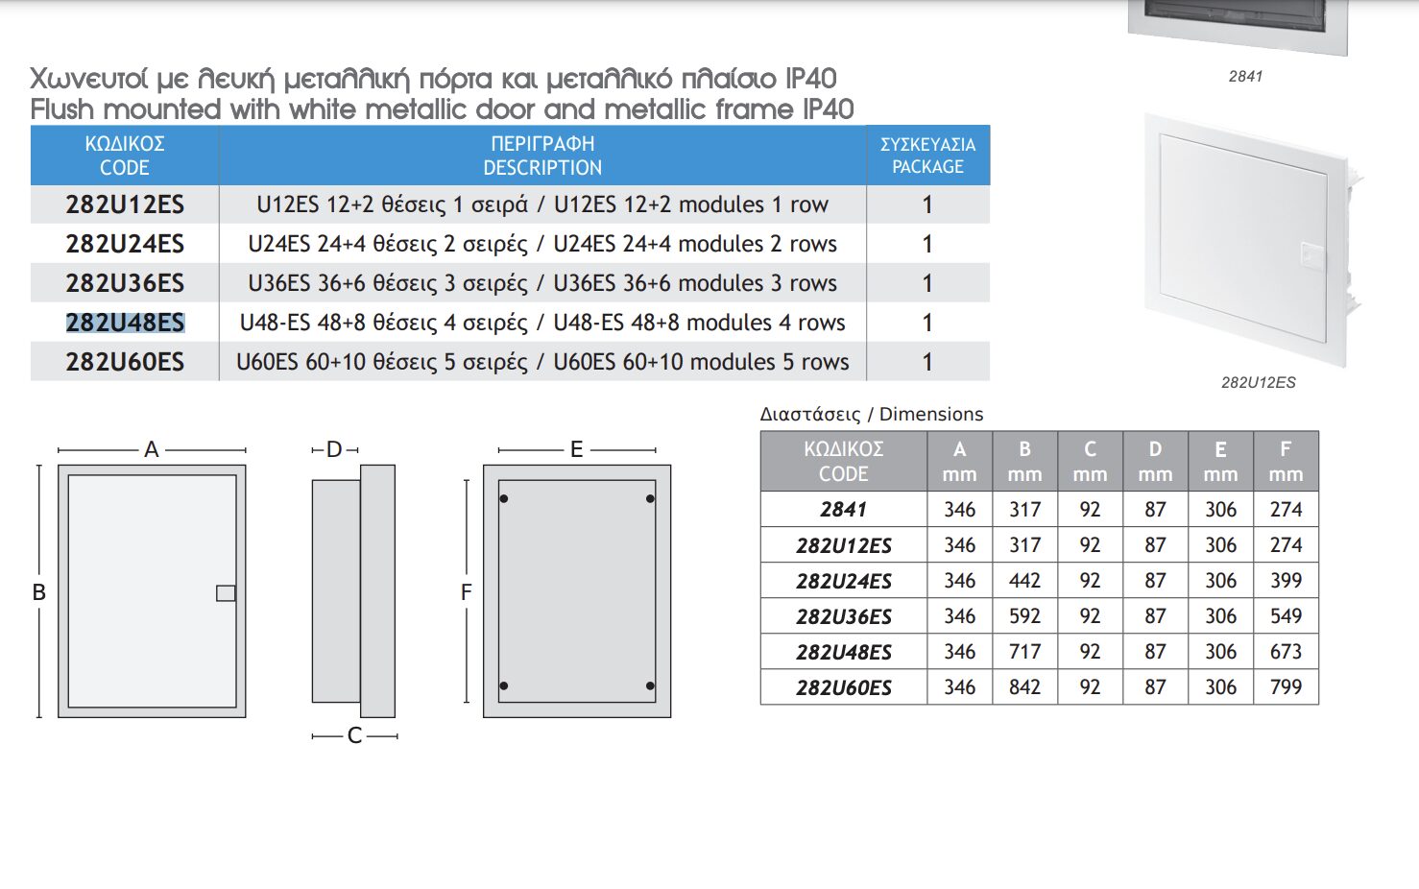Click the ΣΥΣΚΕΥΑΣΙΑ PACKAGE column header
This screenshot has height=889, width=1419.
tap(927, 156)
